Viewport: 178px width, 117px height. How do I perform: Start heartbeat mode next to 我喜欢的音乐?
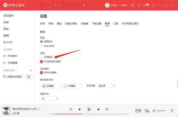(29, 77)
